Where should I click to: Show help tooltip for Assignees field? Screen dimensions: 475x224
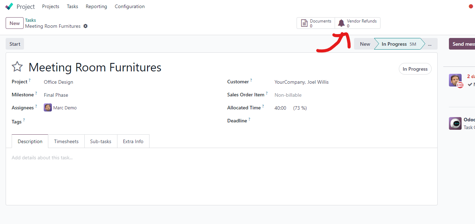coord(36,106)
